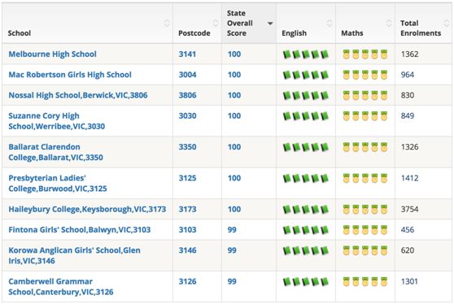Click Fintona Girls' English book icons
The width and height of the screenshot is (454, 304).
tap(306, 230)
